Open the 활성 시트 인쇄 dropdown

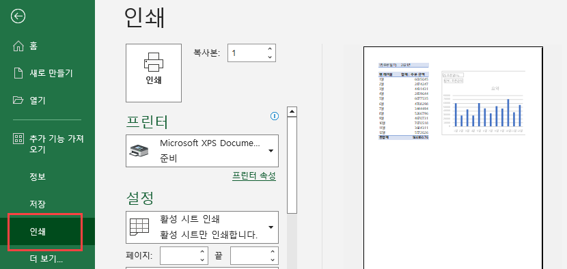[x=202, y=227]
